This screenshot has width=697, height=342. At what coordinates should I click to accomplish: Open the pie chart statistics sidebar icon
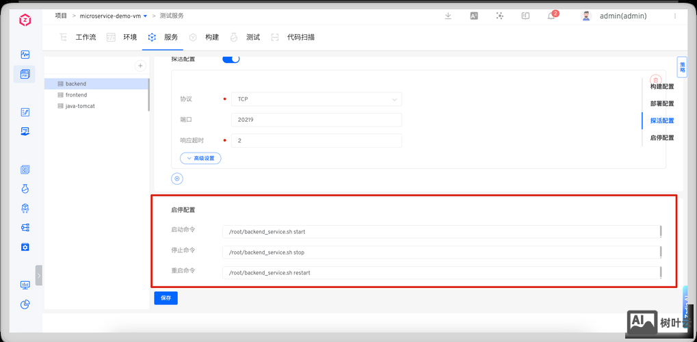coord(25,304)
